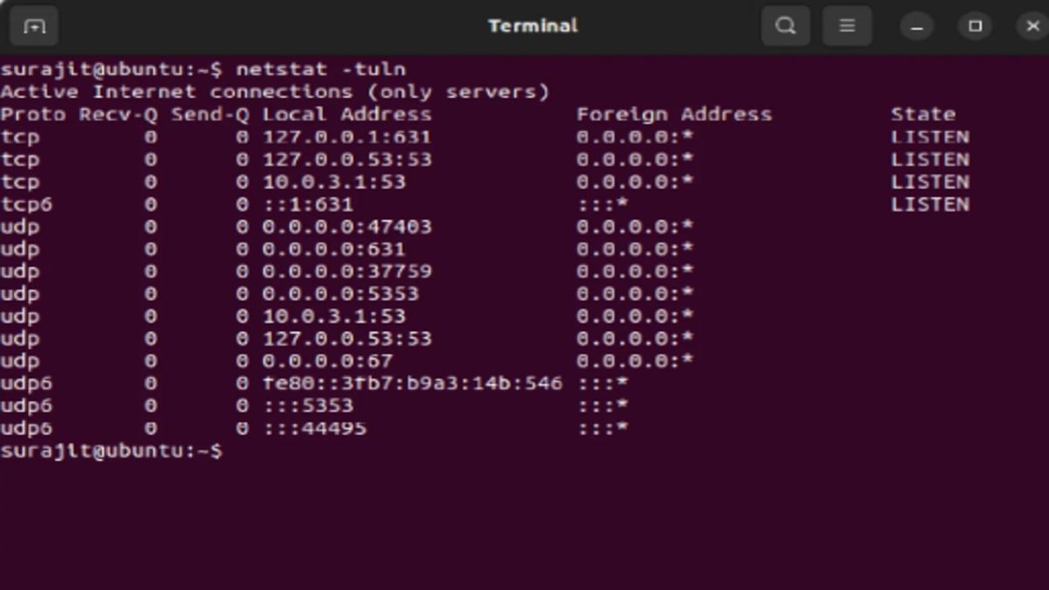The height and width of the screenshot is (590, 1049).
Task: Click the Foreign Address column header
Action: point(673,114)
